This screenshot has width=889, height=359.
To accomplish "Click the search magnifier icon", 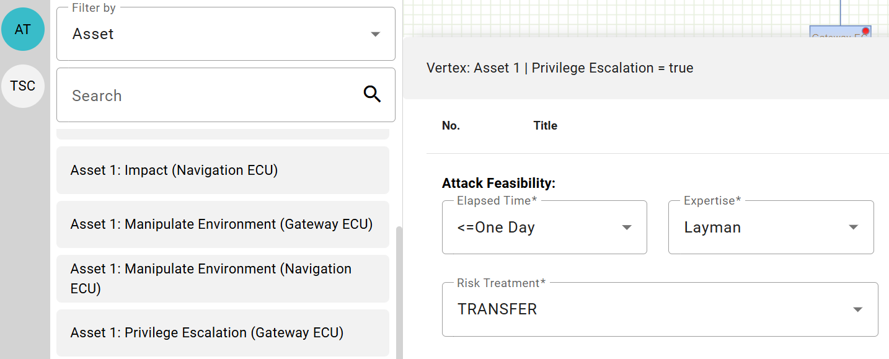I will coord(372,94).
